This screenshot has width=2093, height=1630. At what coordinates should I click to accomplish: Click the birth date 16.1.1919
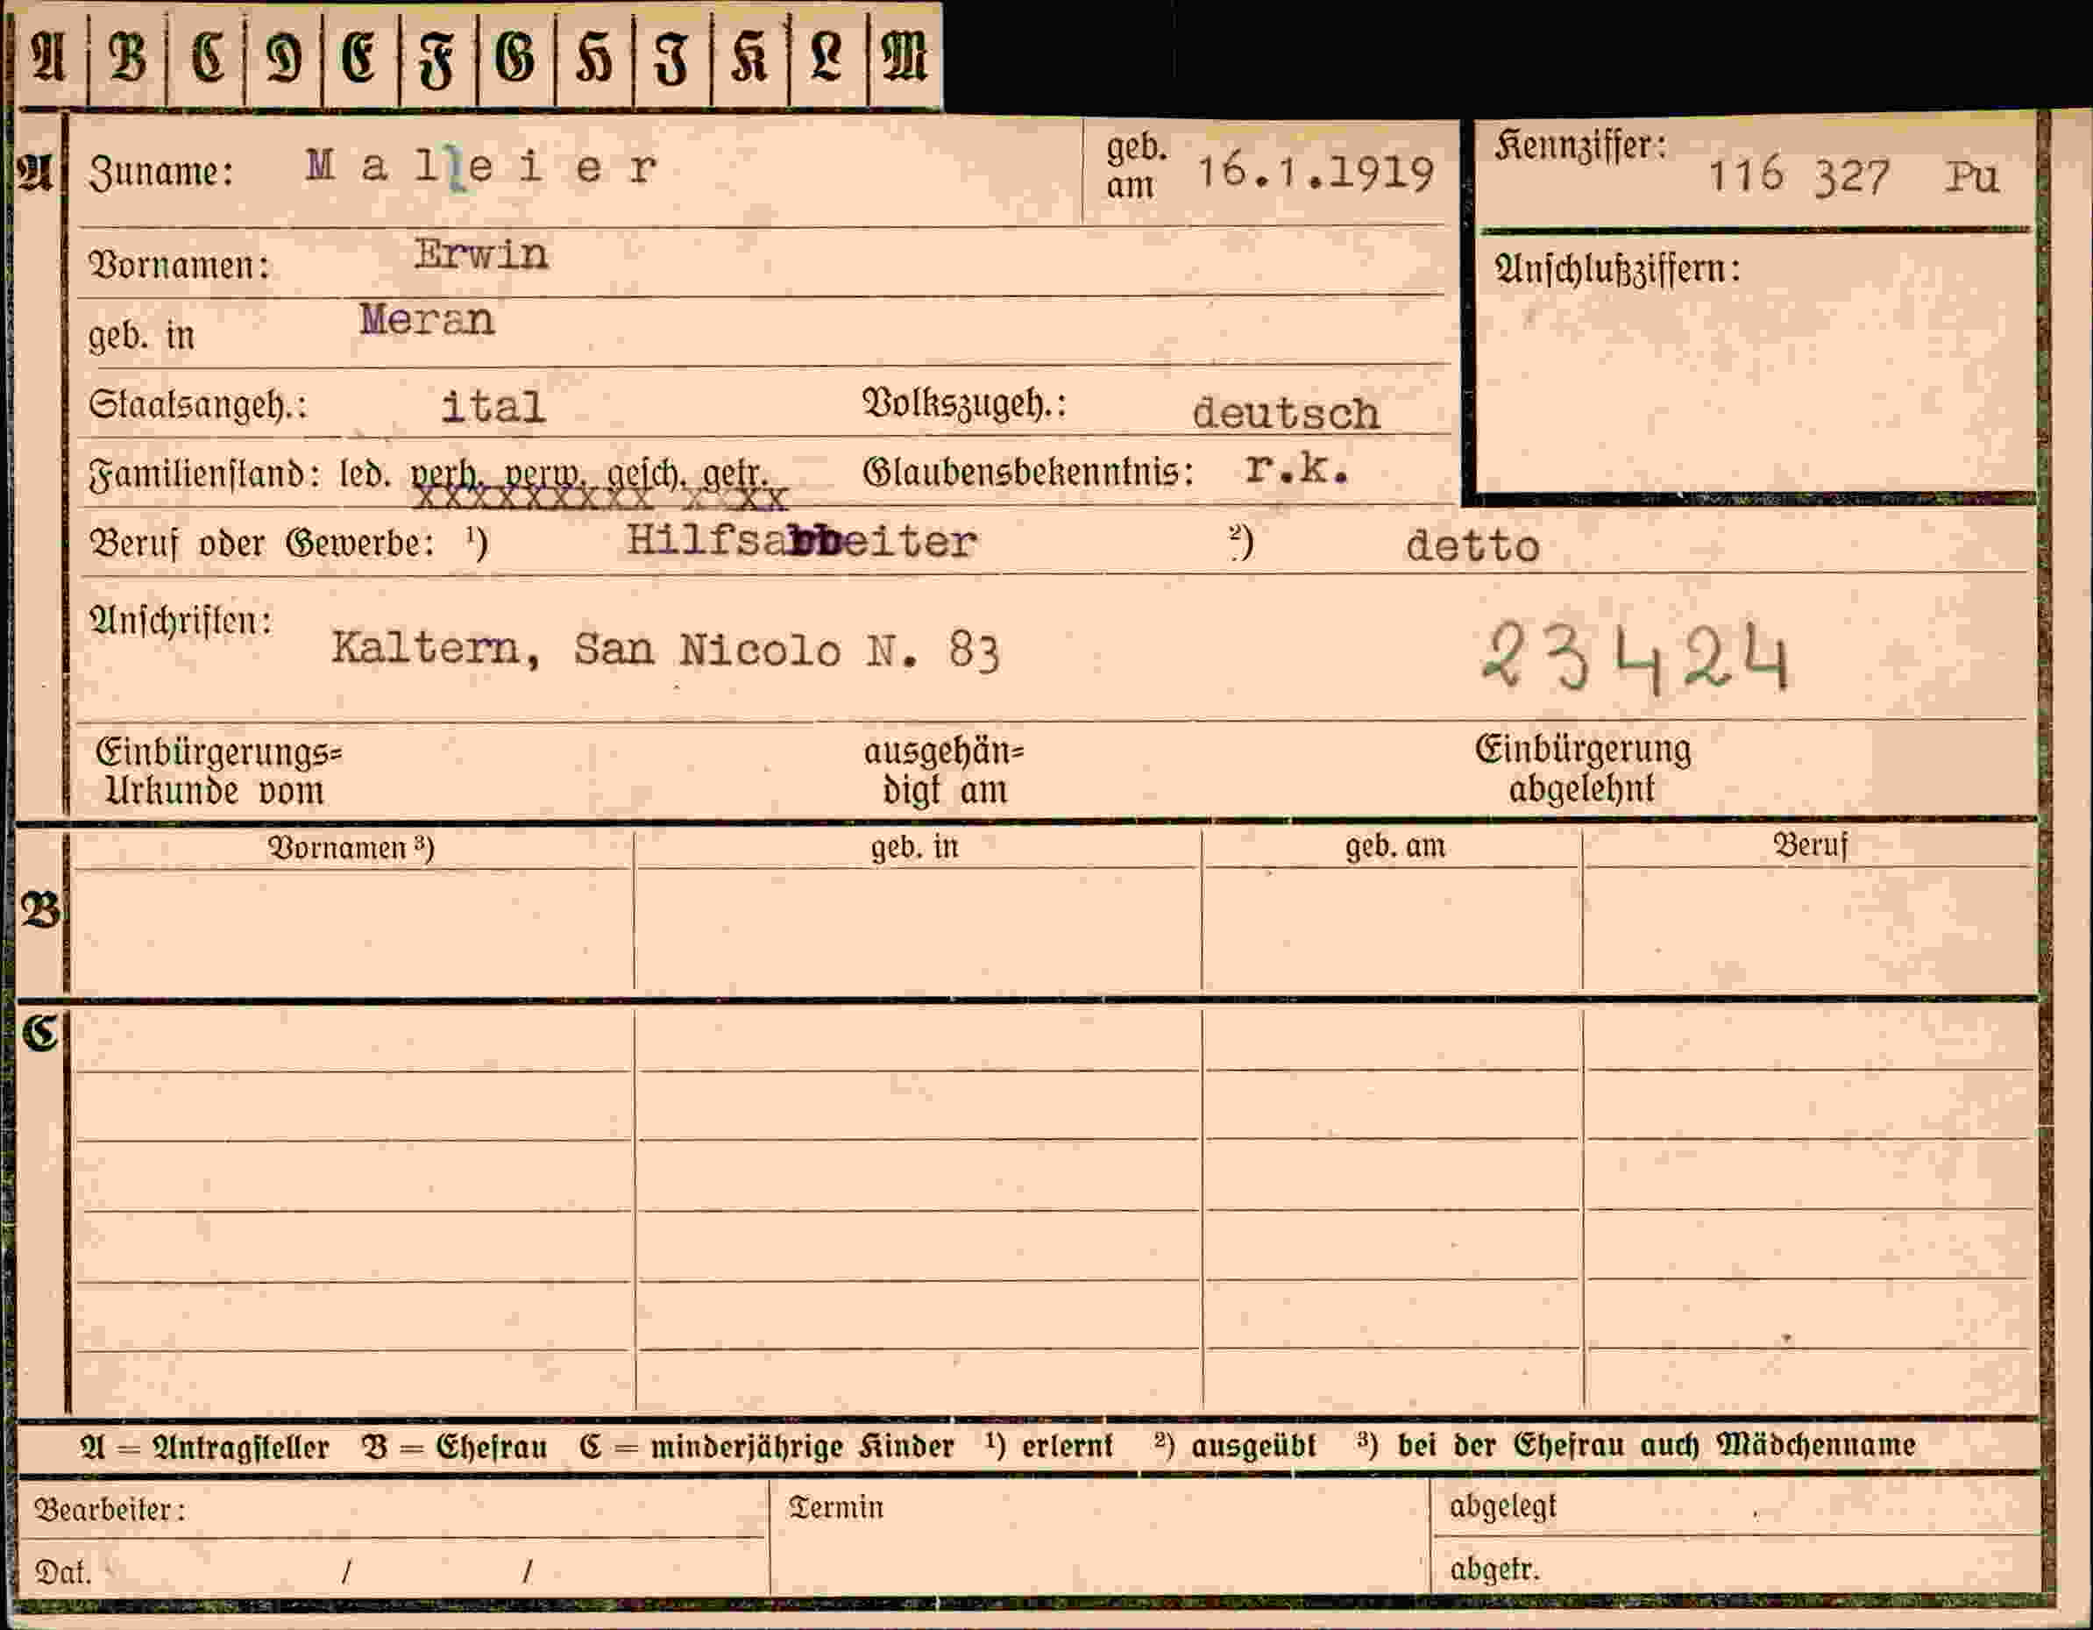(1316, 173)
